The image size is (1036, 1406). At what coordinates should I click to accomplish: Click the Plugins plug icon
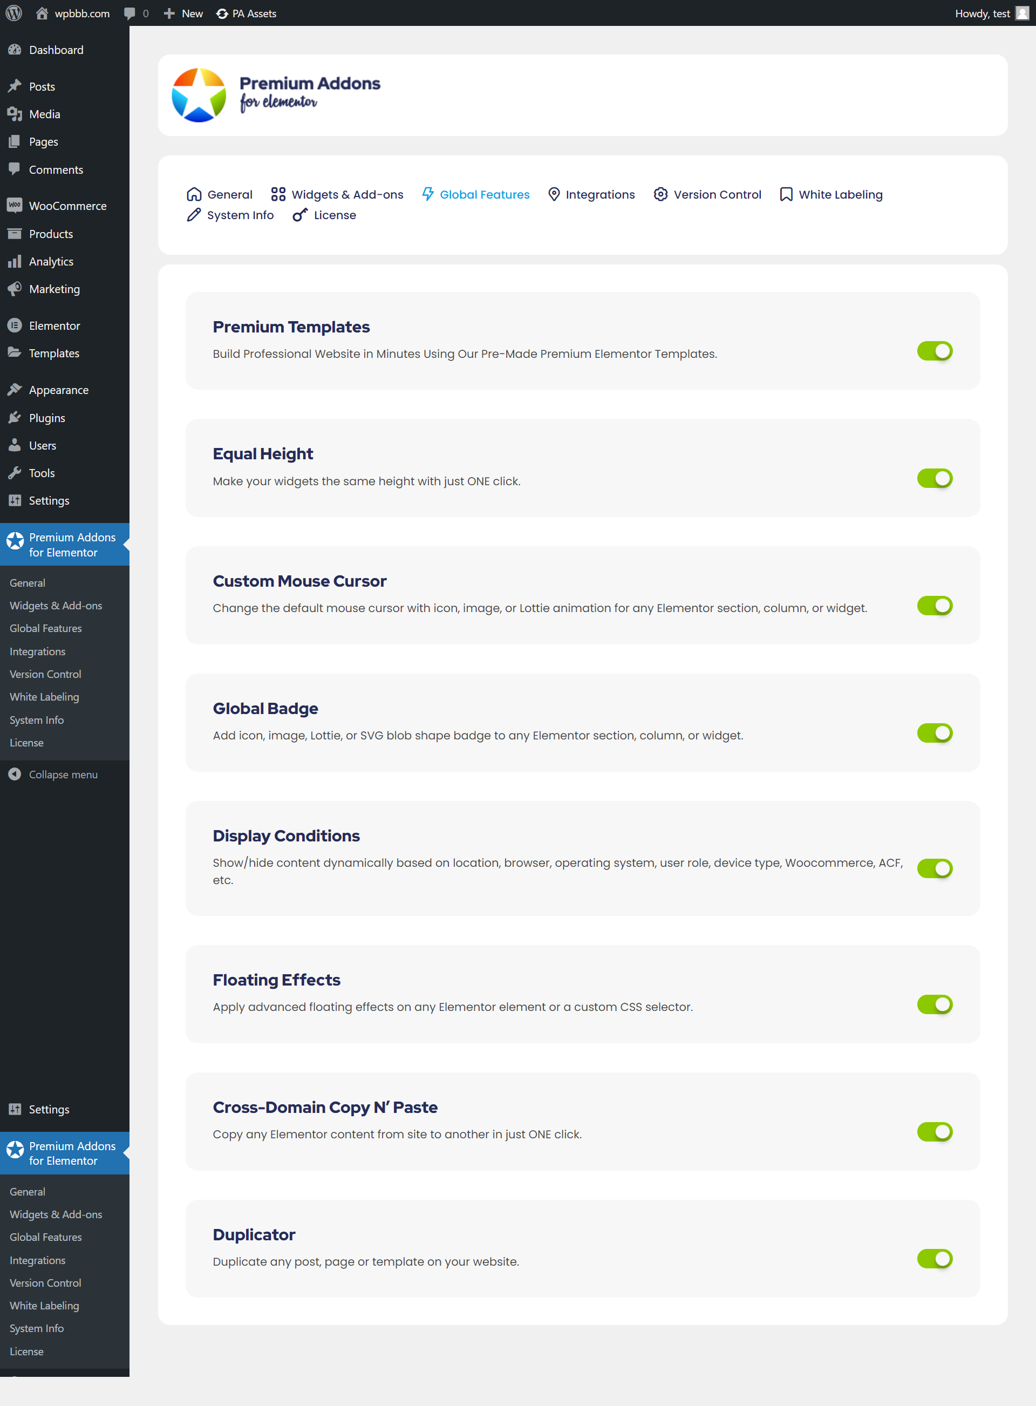pyautogui.click(x=15, y=418)
